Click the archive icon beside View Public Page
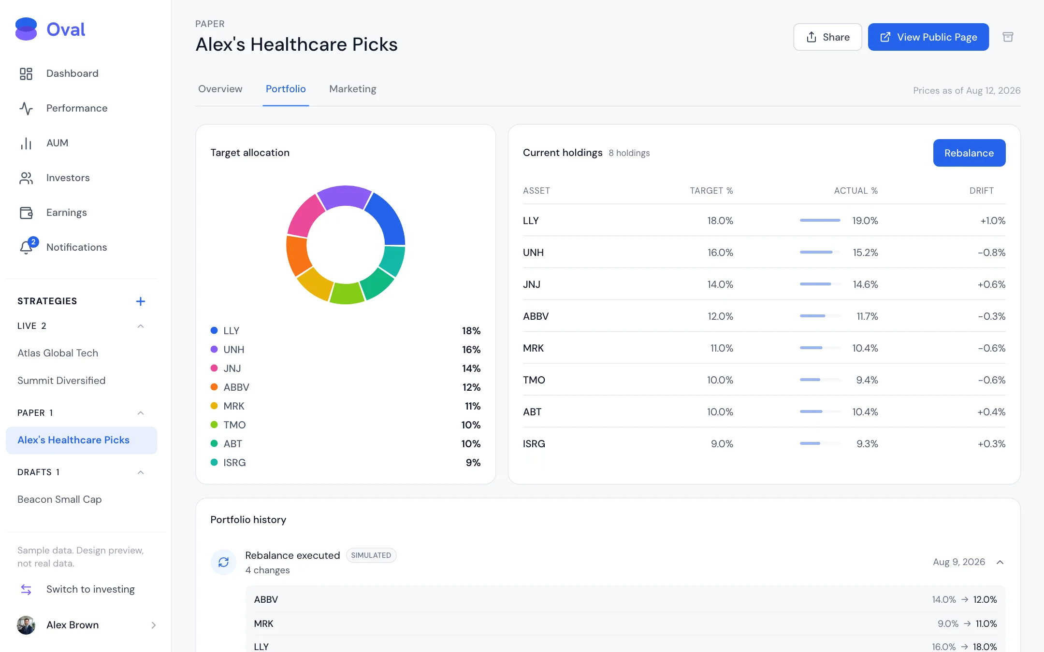The height and width of the screenshot is (652, 1044). tap(1008, 37)
